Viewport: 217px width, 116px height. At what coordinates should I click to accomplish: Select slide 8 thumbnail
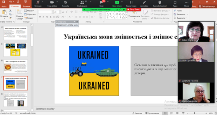tap(15, 100)
